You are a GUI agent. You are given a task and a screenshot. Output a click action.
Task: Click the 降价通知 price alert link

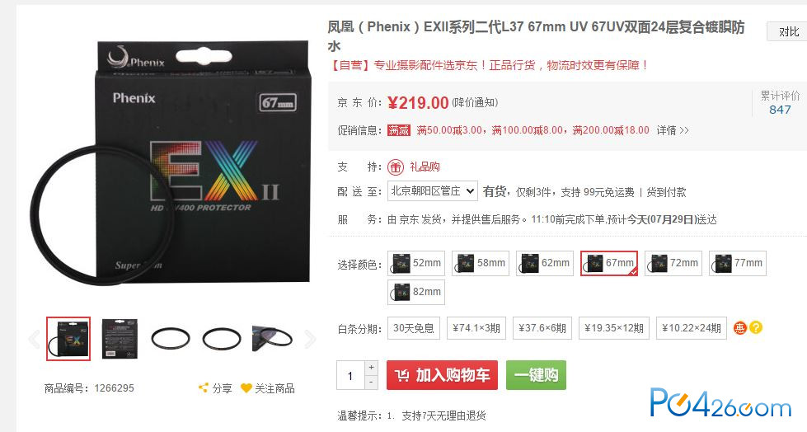[x=475, y=102]
